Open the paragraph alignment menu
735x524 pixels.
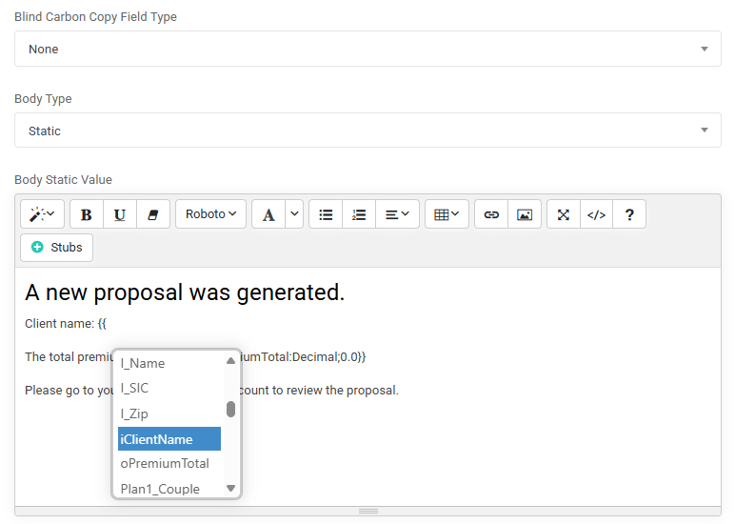tap(397, 214)
